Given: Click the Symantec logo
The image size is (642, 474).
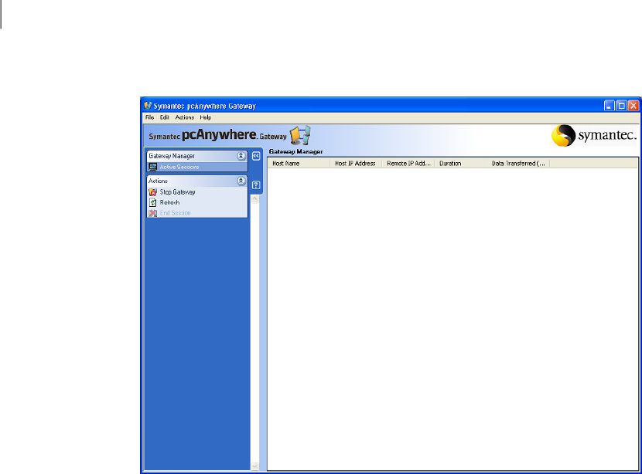Looking at the screenshot, I should 594,136.
